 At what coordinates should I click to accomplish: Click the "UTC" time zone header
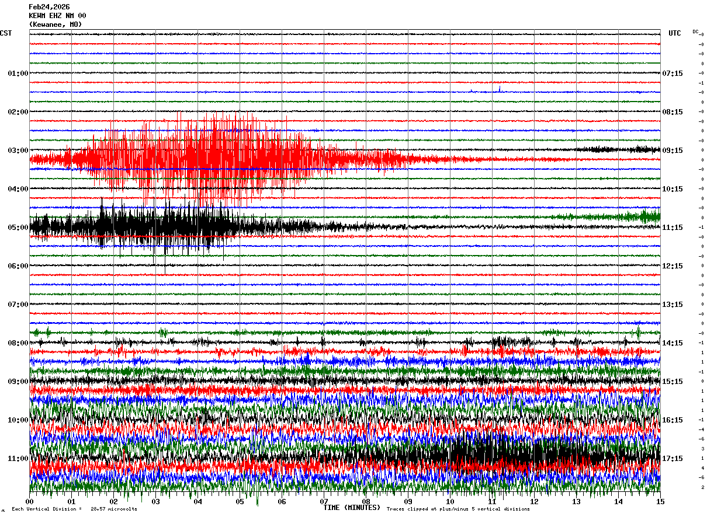(675, 33)
